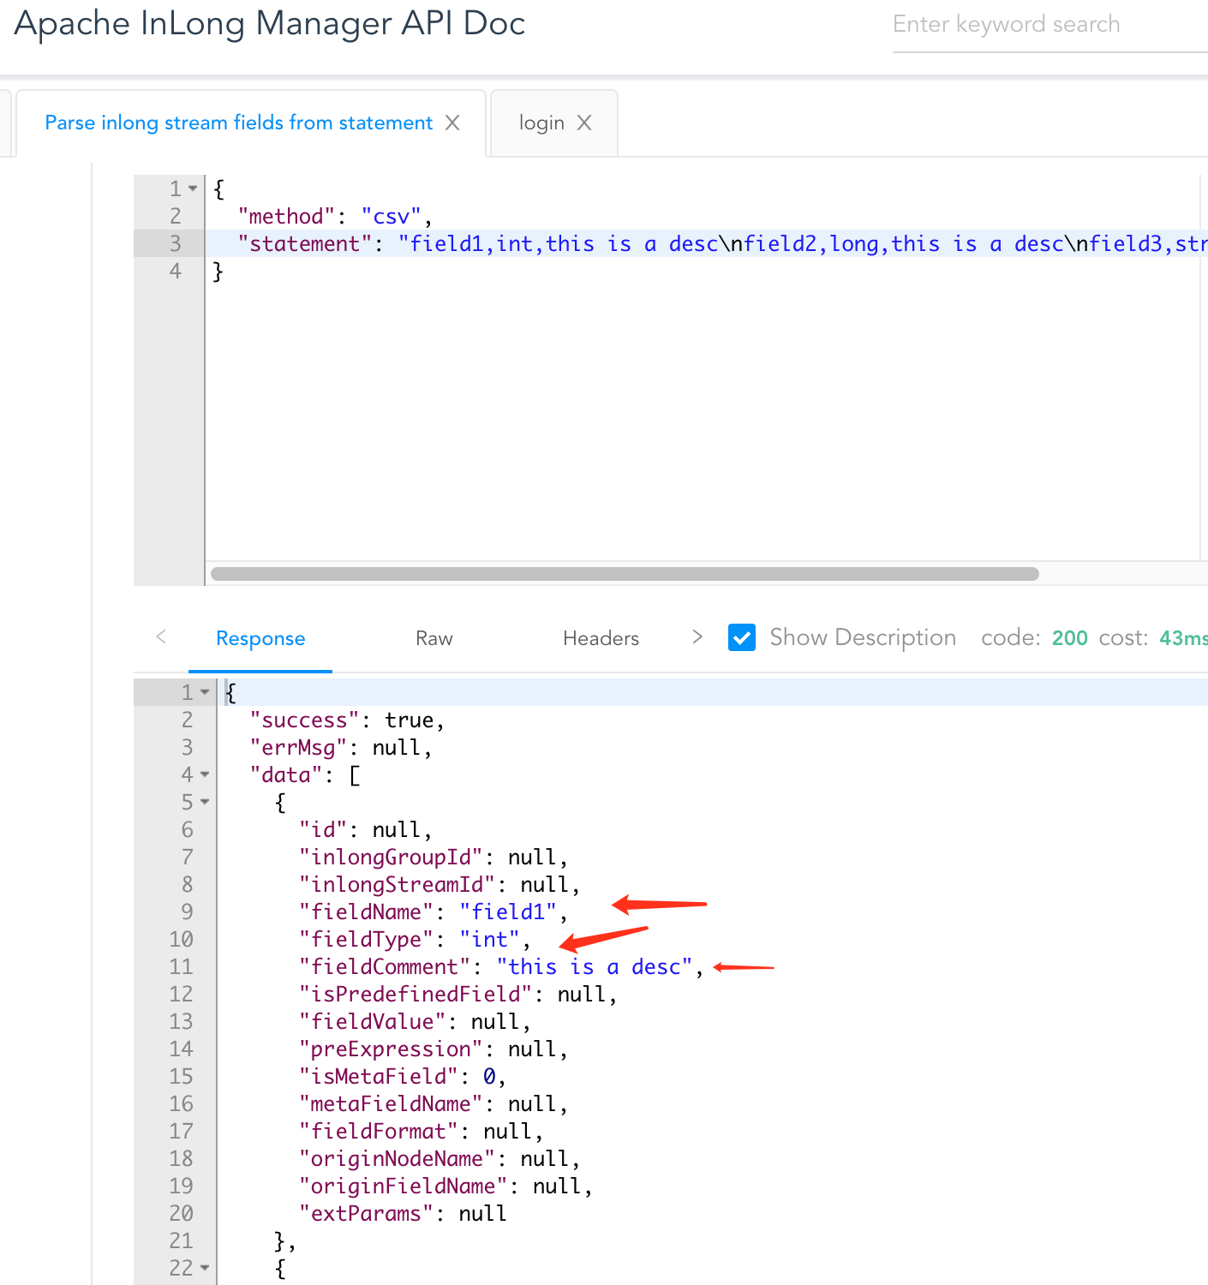The height and width of the screenshot is (1285, 1208).
Task: Collapse request JSON at line 1 fold arrow
Action: coord(193,188)
